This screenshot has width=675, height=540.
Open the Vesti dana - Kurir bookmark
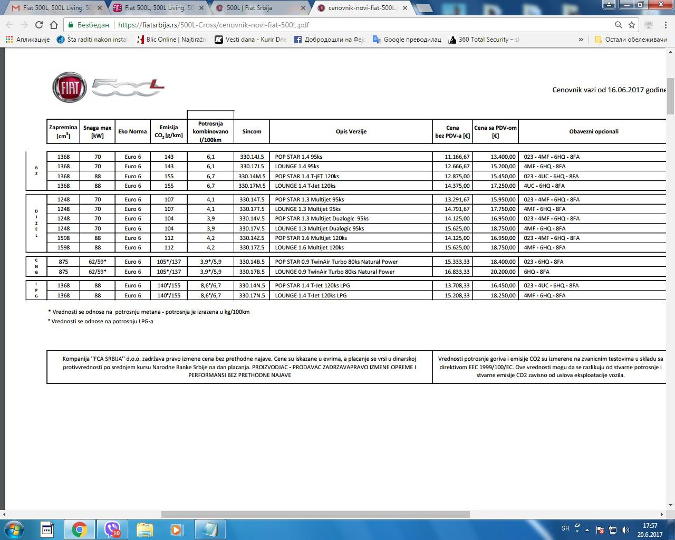[251, 40]
